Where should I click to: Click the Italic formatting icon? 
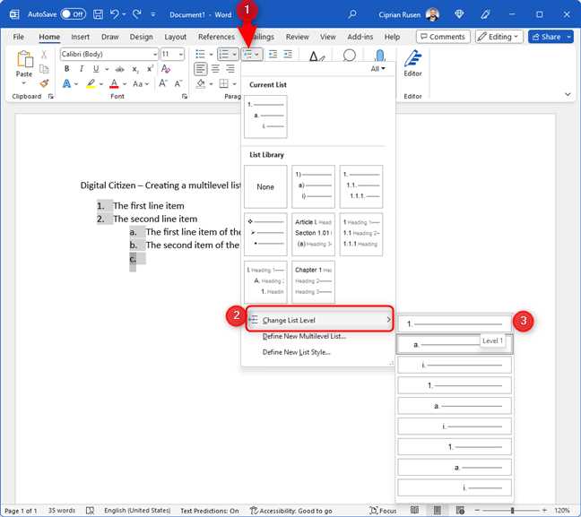coord(82,69)
